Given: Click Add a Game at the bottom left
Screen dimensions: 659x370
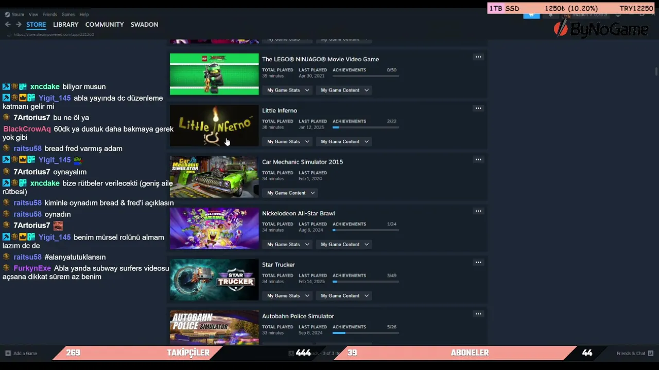Looking at the screenshot, I should point(21,353).
